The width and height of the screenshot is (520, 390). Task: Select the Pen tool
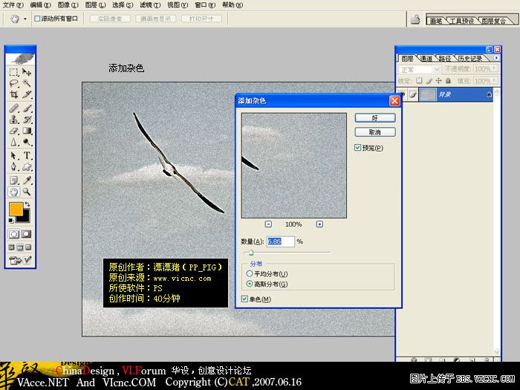[13, 167]
